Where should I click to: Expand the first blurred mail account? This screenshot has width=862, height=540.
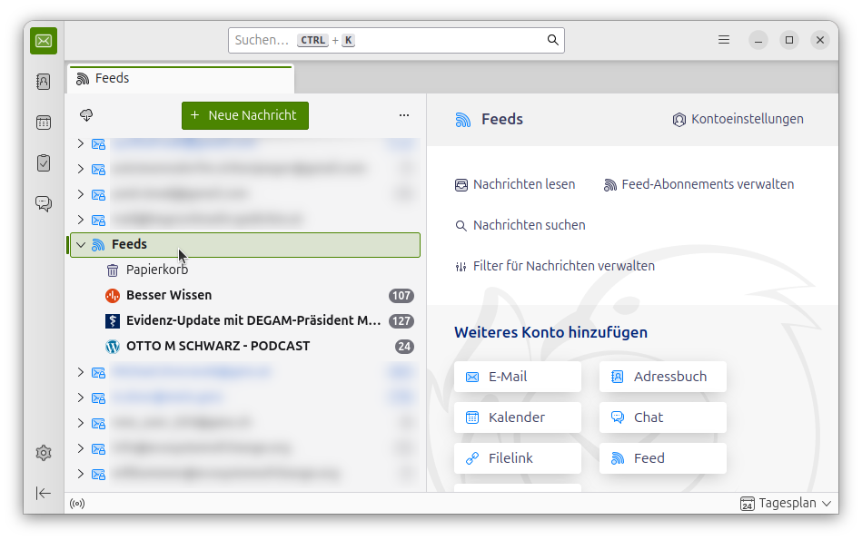tap(81, 143)
